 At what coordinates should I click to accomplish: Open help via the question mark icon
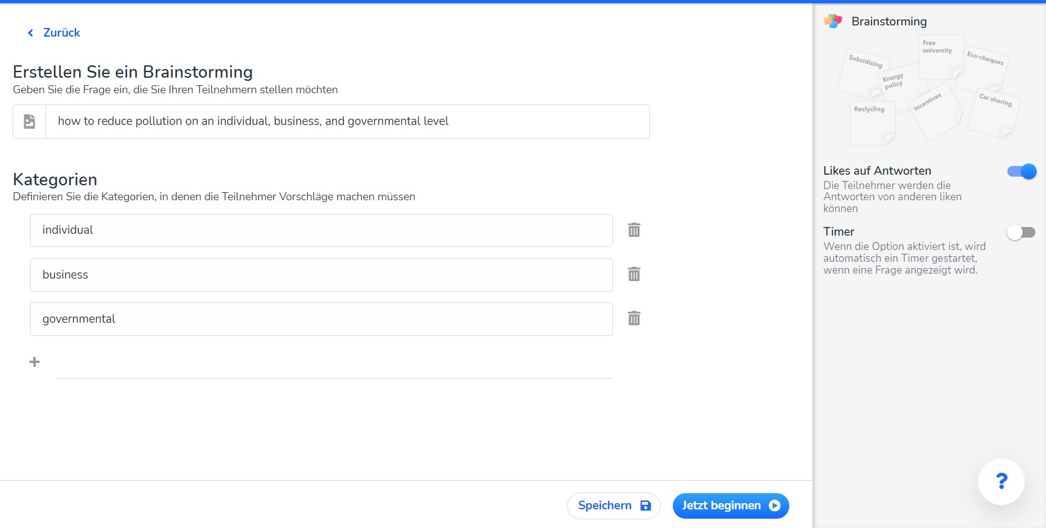[x=1001, y=481]
